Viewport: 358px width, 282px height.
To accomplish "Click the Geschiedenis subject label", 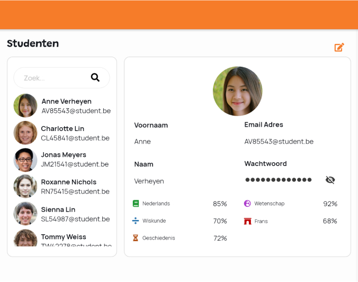I will pos(159,238).
